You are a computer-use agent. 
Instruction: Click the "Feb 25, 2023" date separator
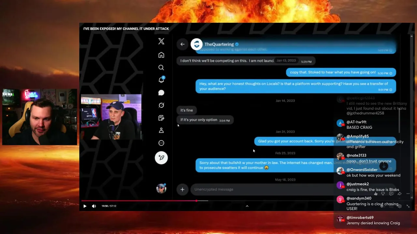click(x=285, y=153)
